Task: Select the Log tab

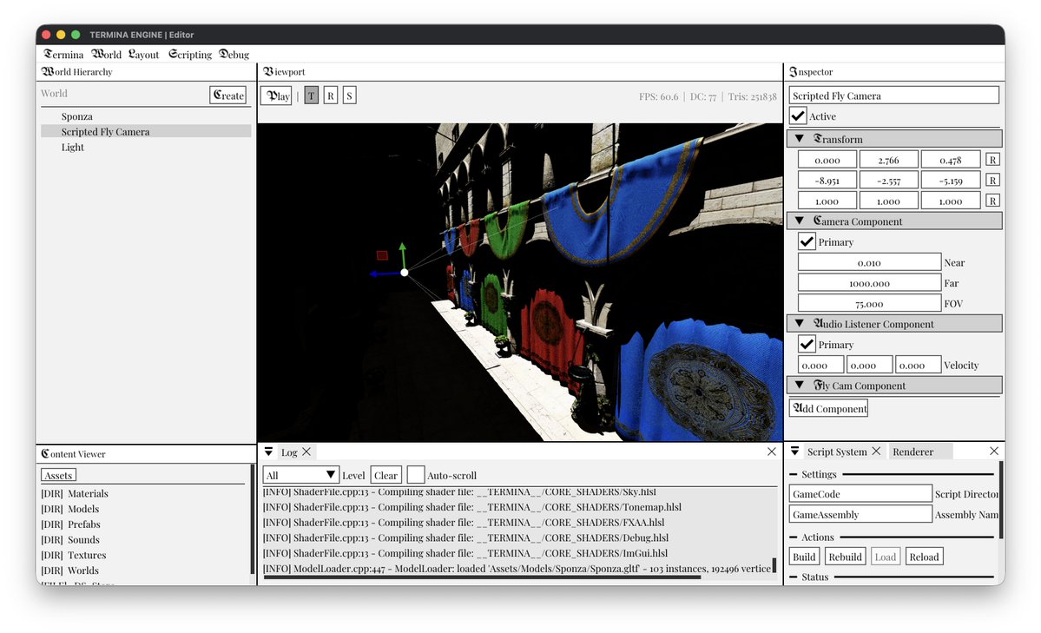Action: [289, 452]
